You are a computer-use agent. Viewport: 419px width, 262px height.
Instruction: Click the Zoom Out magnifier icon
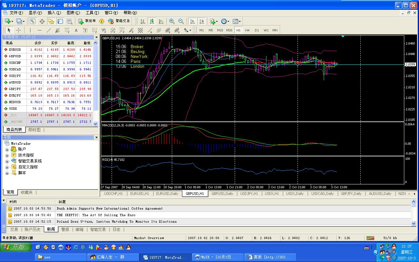pos(181,21)
